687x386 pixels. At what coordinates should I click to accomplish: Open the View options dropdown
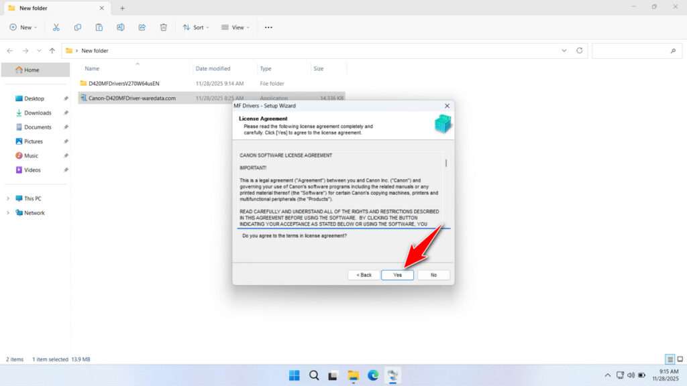236,27
